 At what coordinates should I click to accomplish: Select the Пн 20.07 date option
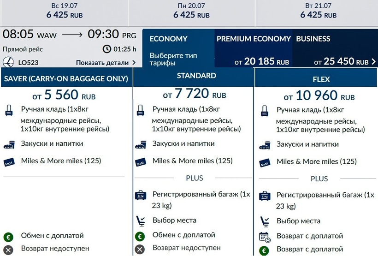[191, 10]
